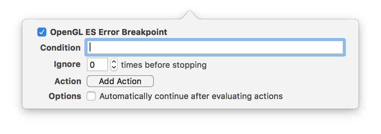Viewport: 381px width, 134px height.
Task: Click the "times before stopping" text
Action: click(164, 65)
